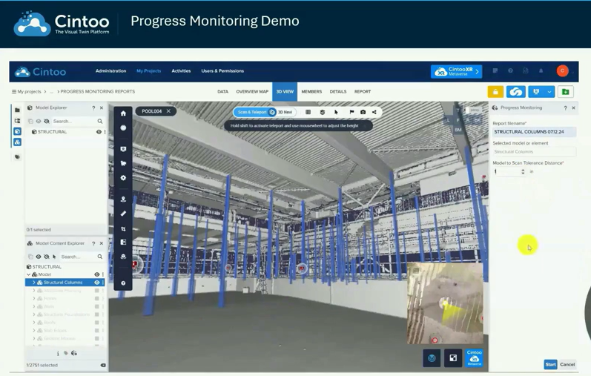Switch to the MEMBERS tab
Viewport: 591px width, 376px height.
click(311, 92)
